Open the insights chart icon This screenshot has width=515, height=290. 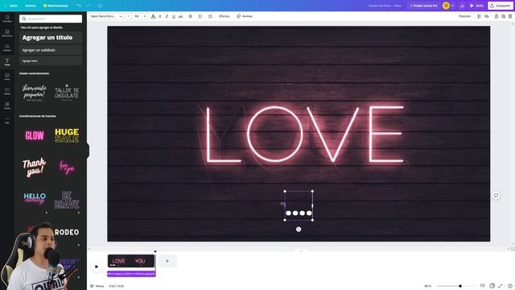pos(462,6)
